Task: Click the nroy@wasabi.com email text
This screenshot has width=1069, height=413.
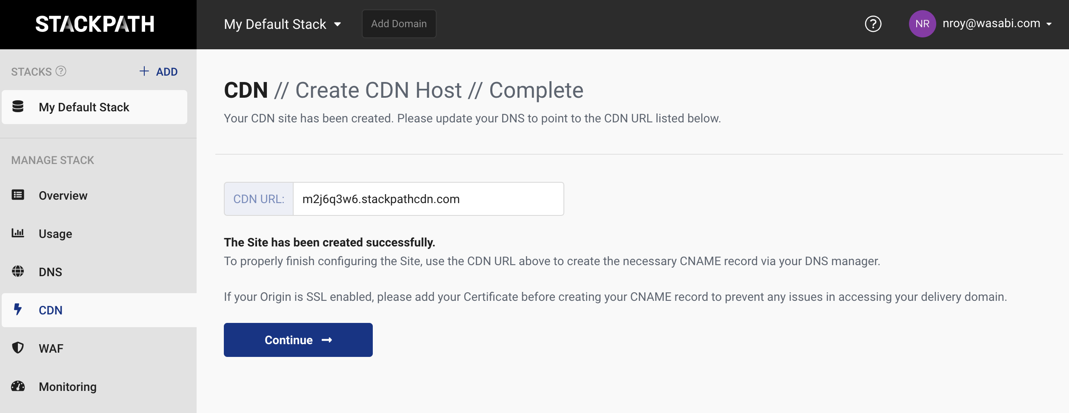Action: (x=991, y=23)
